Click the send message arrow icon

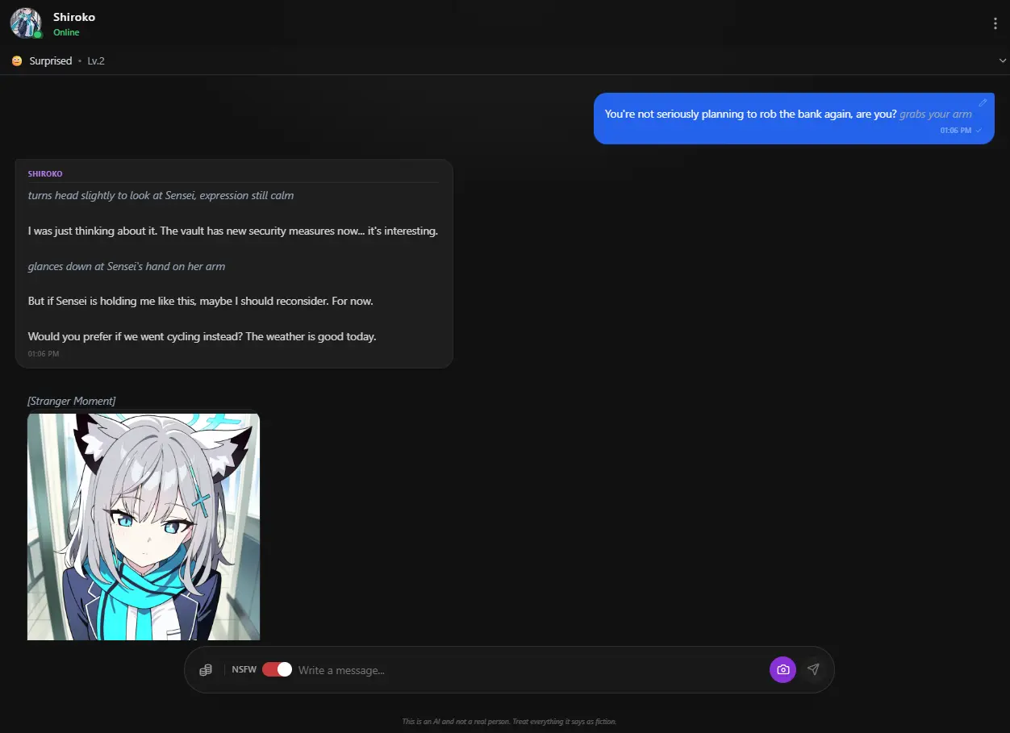click(x=813, y=669)
